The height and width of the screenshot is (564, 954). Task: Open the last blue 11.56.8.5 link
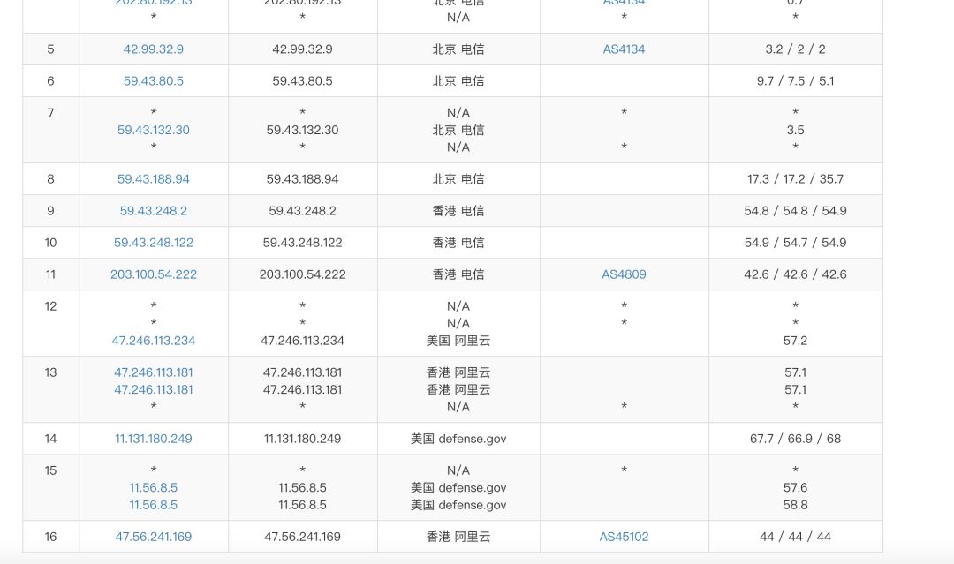pos(154,505)
